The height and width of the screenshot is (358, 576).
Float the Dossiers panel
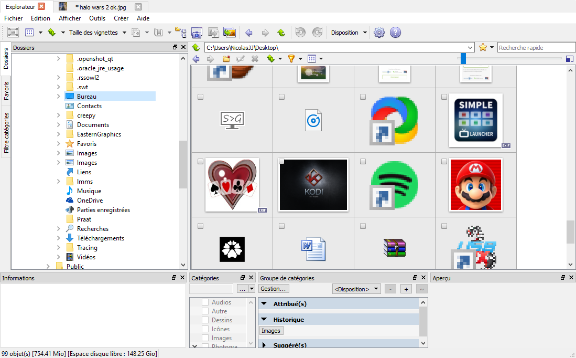(175, 47)
